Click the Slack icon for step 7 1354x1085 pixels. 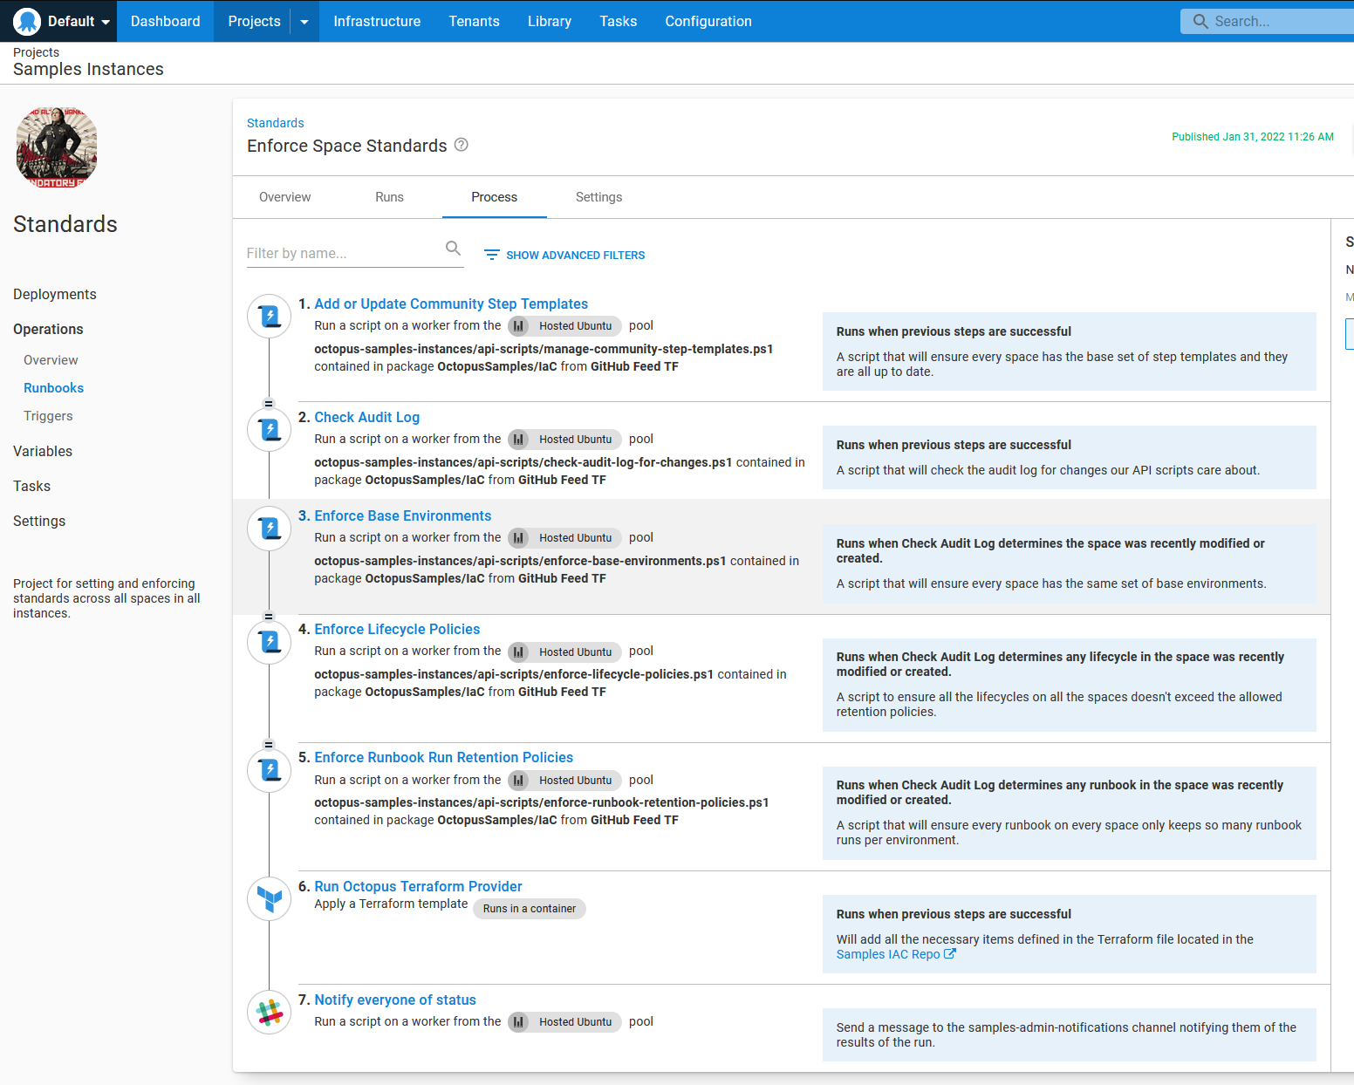tap(270, 1012)
